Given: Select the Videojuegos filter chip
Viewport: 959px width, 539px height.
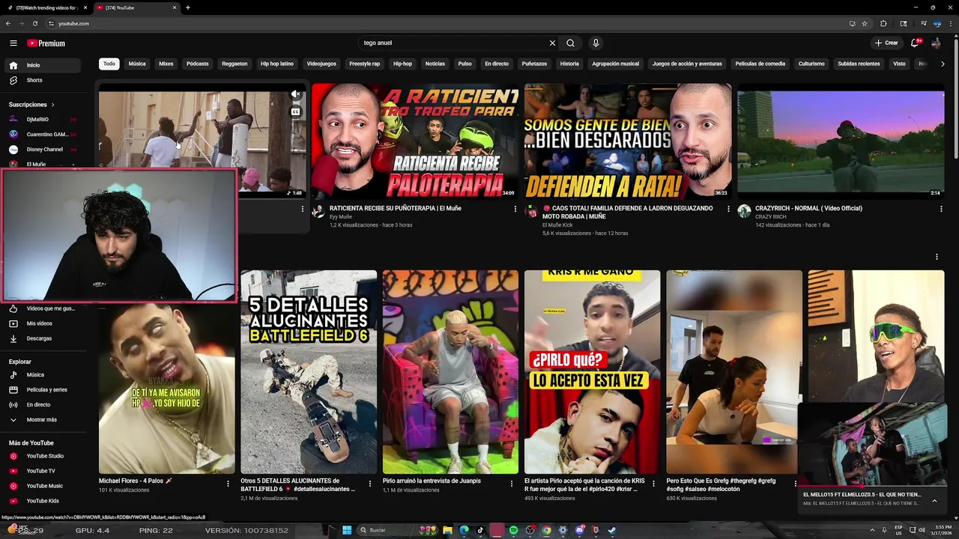Looking at the screenshot, I should (x=321, y=64).
